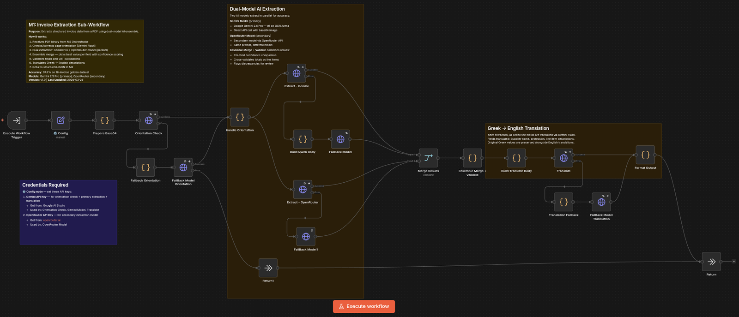Open the openrouter.ai link
Screen dimensions: 739x317
pos(52,220)
